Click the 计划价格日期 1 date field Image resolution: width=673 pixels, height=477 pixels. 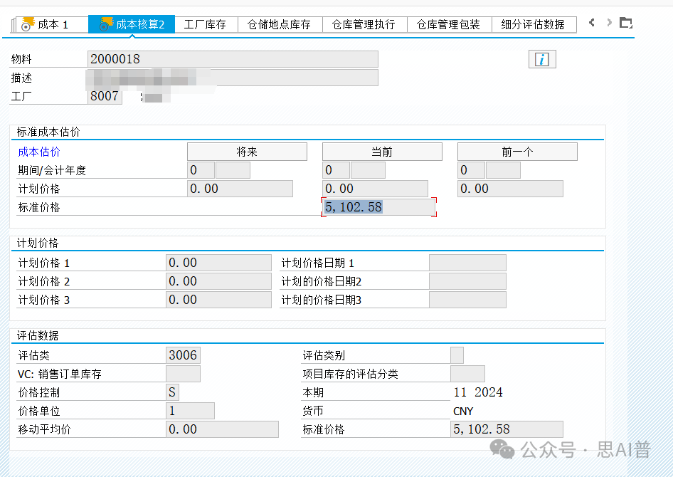(x=467, y=263)
